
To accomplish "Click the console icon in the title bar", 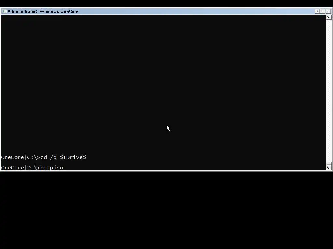I will pos(4,11).
